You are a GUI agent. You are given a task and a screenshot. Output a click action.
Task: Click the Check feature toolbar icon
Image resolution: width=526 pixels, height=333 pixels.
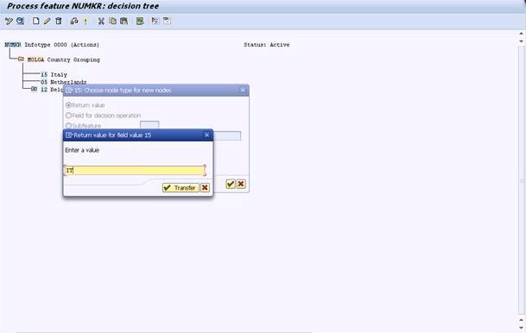(x=20, y=21)
